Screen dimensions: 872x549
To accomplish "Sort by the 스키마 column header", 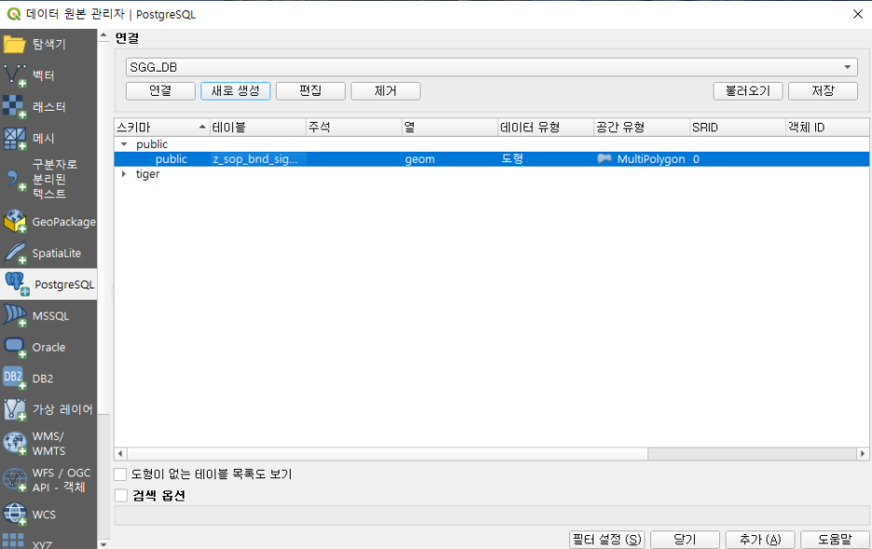I will [x=161, y=127].
